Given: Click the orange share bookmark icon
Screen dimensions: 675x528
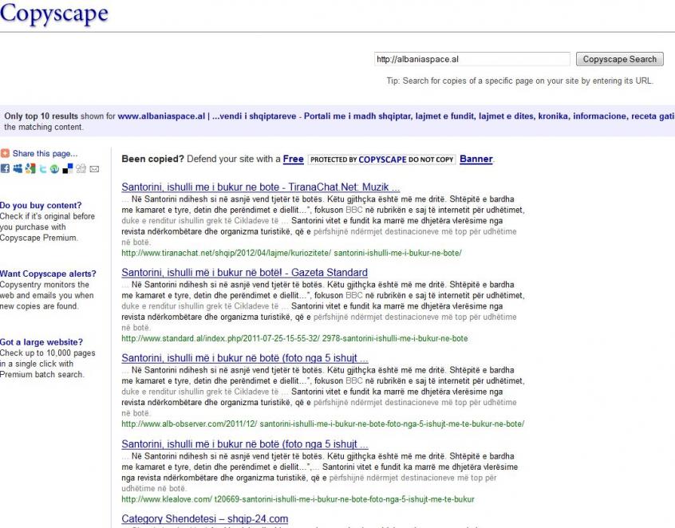Looking at the screenshot, I should [x=5, y=153].
